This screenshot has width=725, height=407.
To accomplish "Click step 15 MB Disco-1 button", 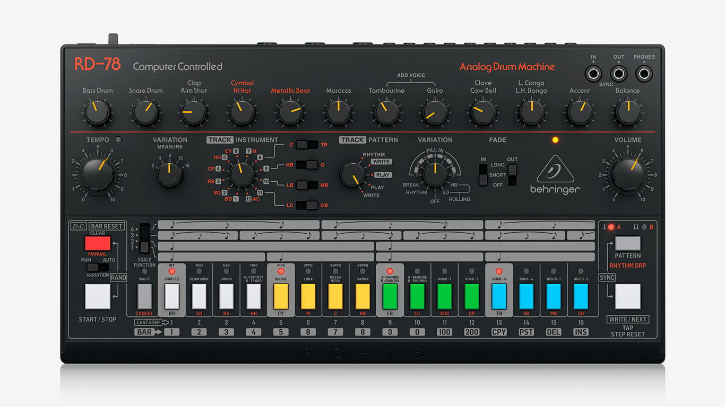I will pos(554,296).
